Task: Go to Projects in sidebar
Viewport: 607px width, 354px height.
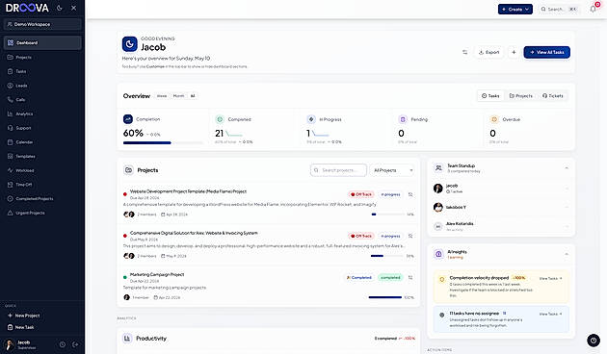Action: [x=42, y=57]
